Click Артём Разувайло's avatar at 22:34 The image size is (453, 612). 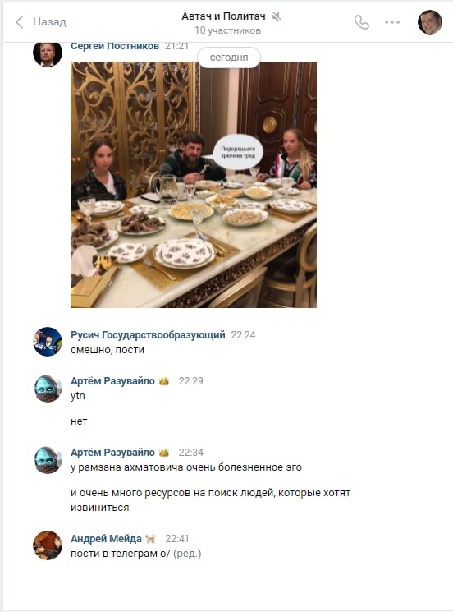coord(48,460)
